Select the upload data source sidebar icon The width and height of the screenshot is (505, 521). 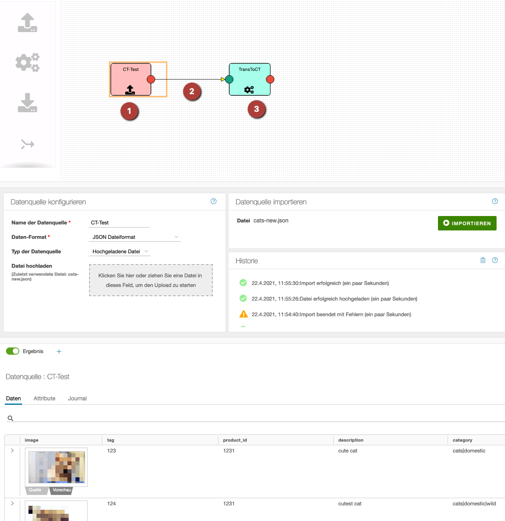[27, 23]
